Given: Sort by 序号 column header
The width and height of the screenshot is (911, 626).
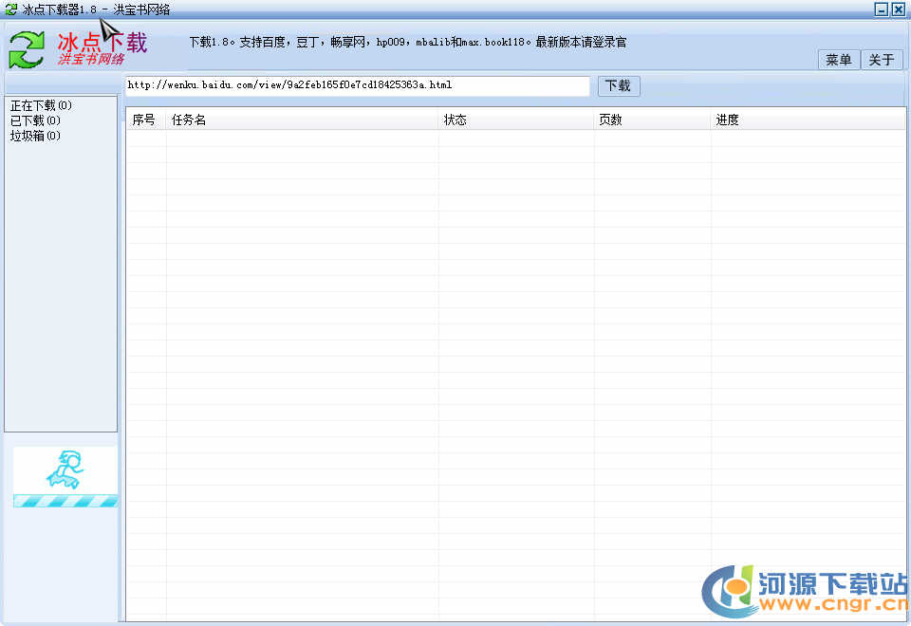Looking at the screenshot, I should coord(146,120).
